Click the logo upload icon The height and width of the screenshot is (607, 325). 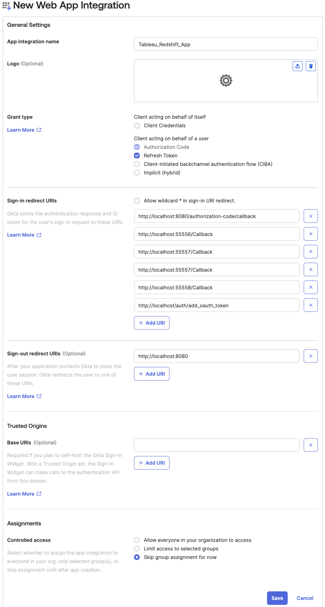coord(297,66)
